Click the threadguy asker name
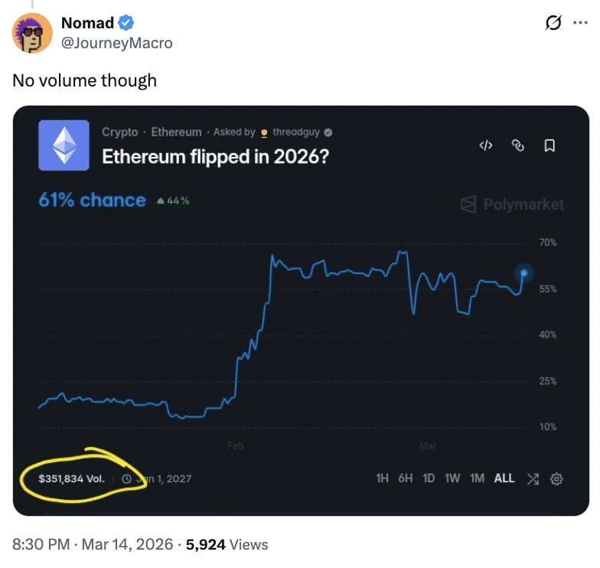 pos(296,132)
